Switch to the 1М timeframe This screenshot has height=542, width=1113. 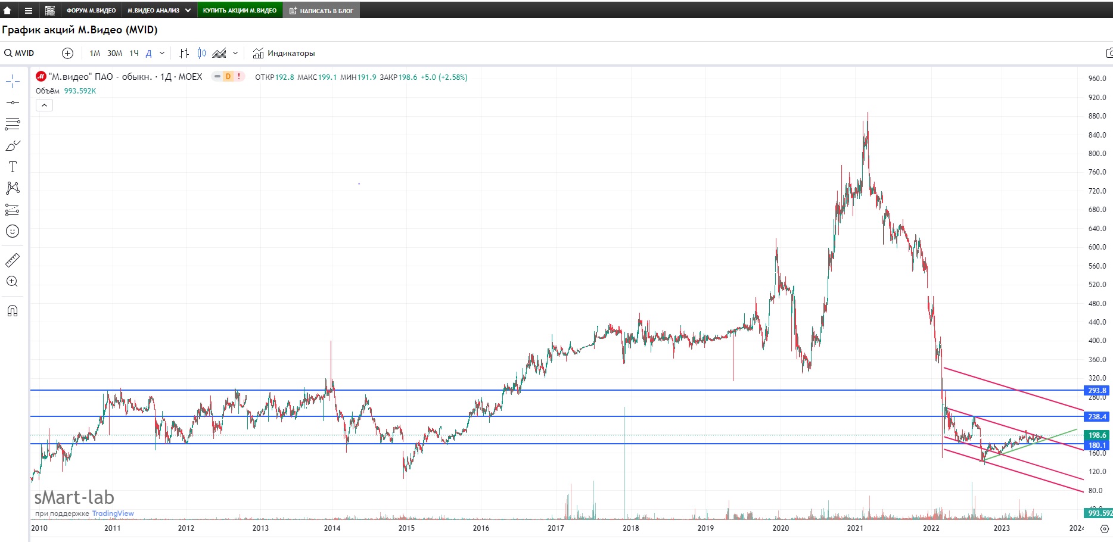(x=95, y=53)
